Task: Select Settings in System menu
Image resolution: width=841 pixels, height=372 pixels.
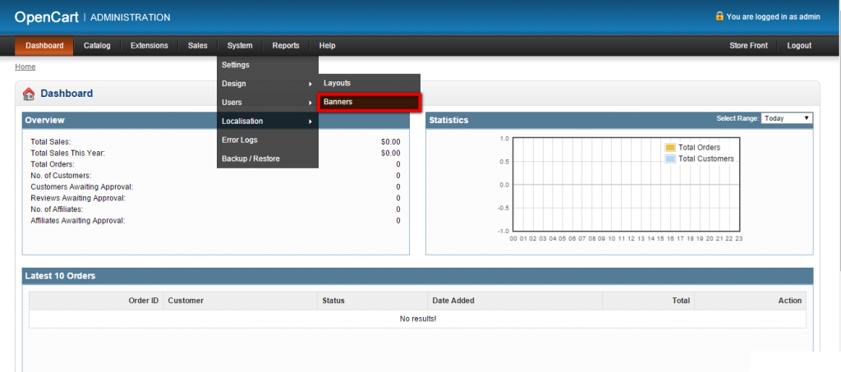Action: tap(268, 65)
